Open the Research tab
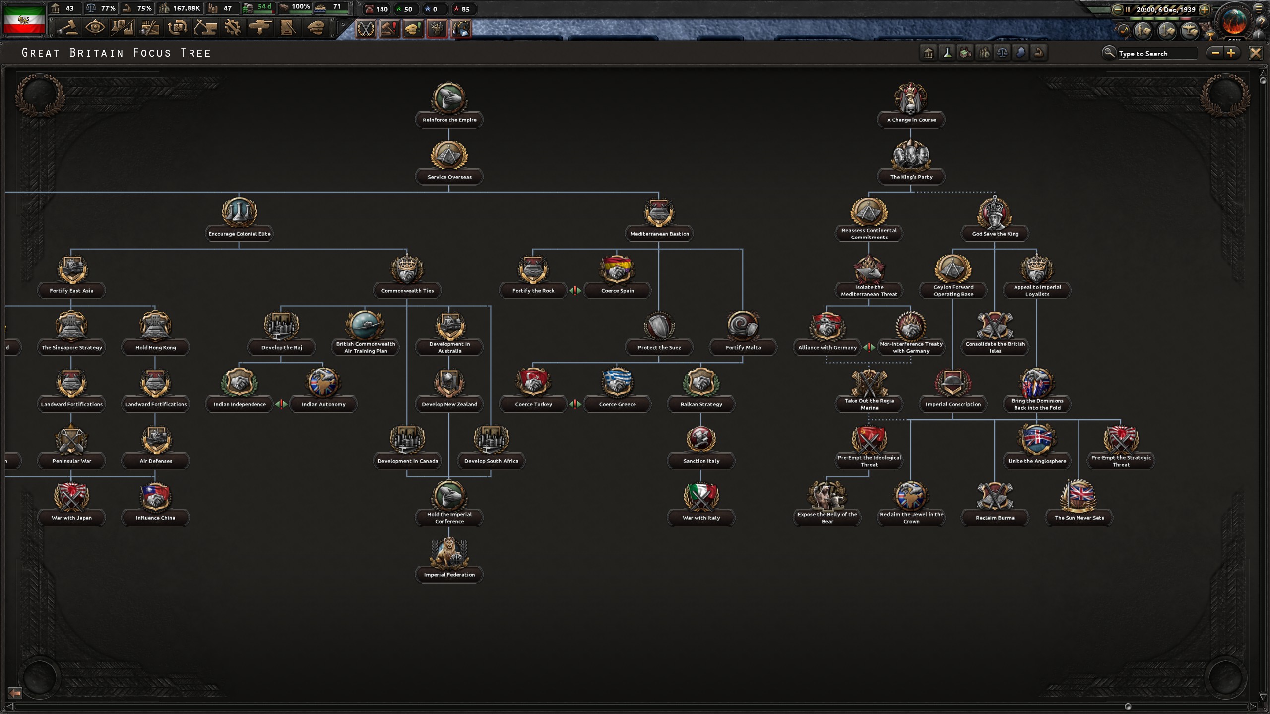1270x714 pixels. click(x=123, y=28)
